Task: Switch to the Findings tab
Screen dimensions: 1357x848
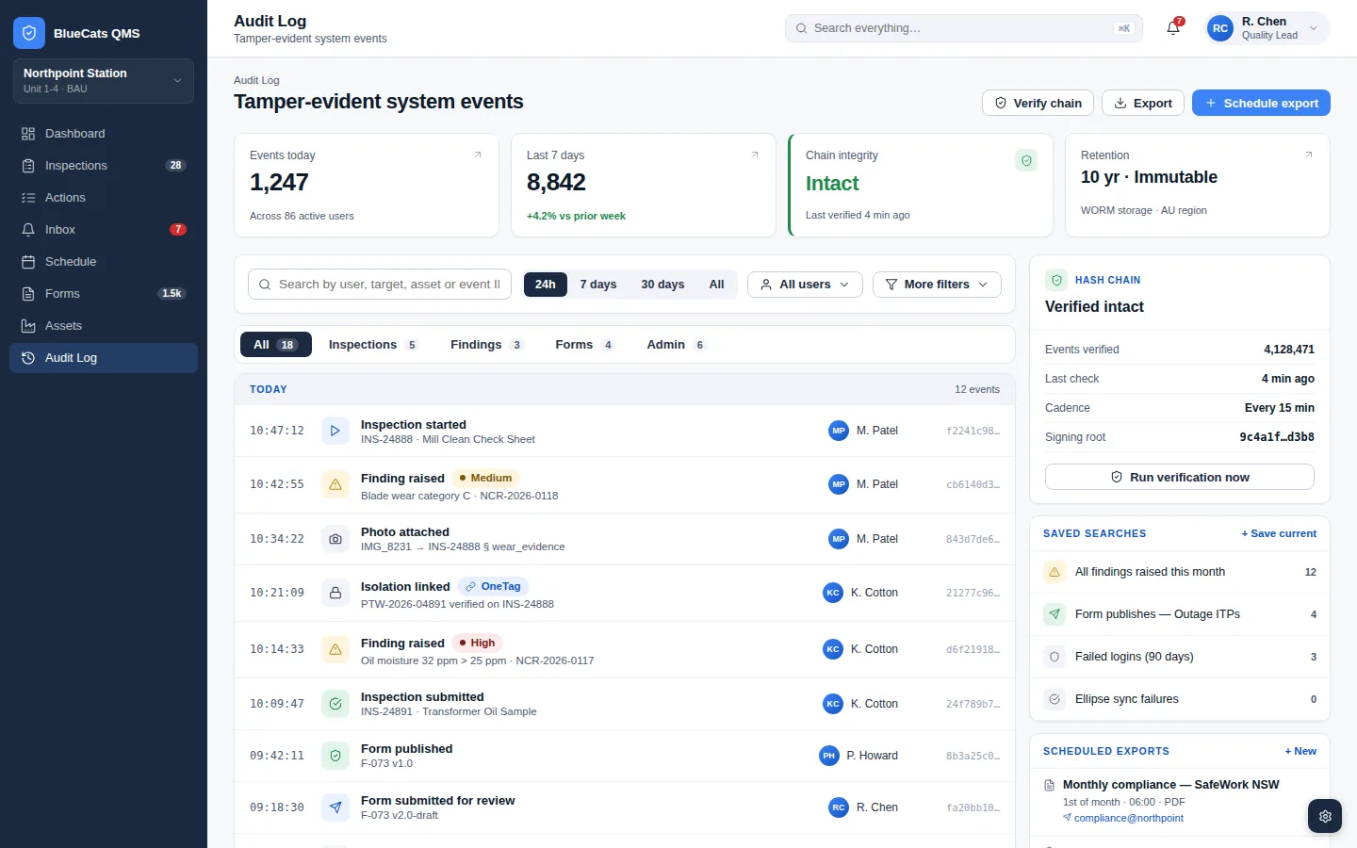Action: point(486,345)
